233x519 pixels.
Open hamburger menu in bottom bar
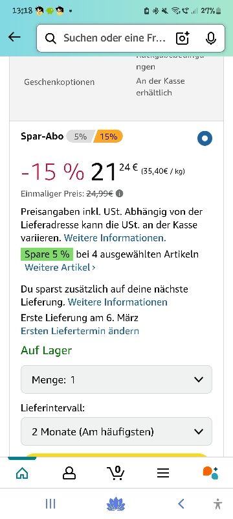pyautogui.click(x=163, y=473)
